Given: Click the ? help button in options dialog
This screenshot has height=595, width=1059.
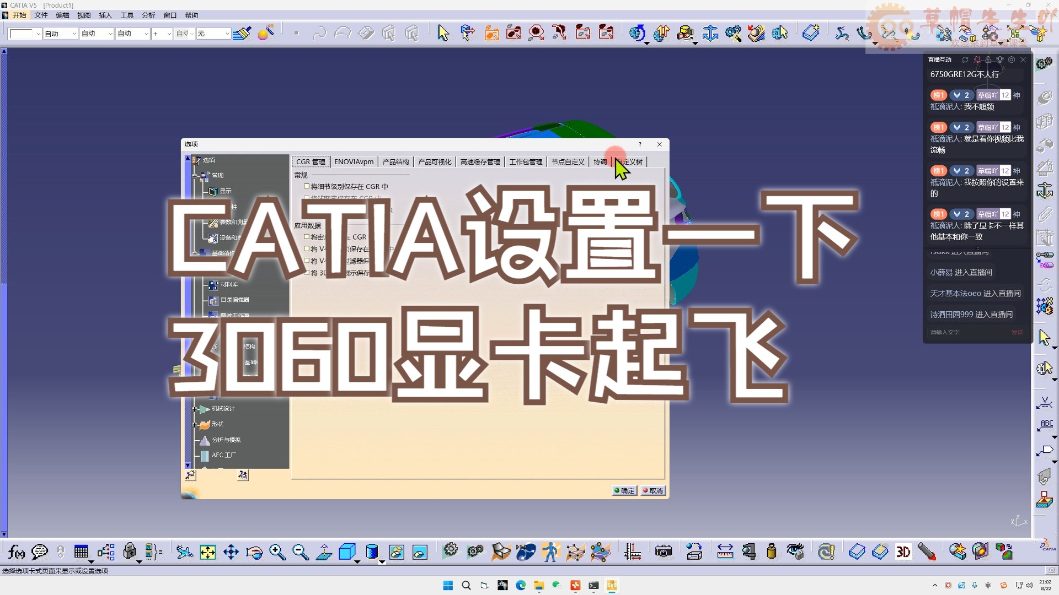Looking at the screenshot, I should (x=640, y=144).
